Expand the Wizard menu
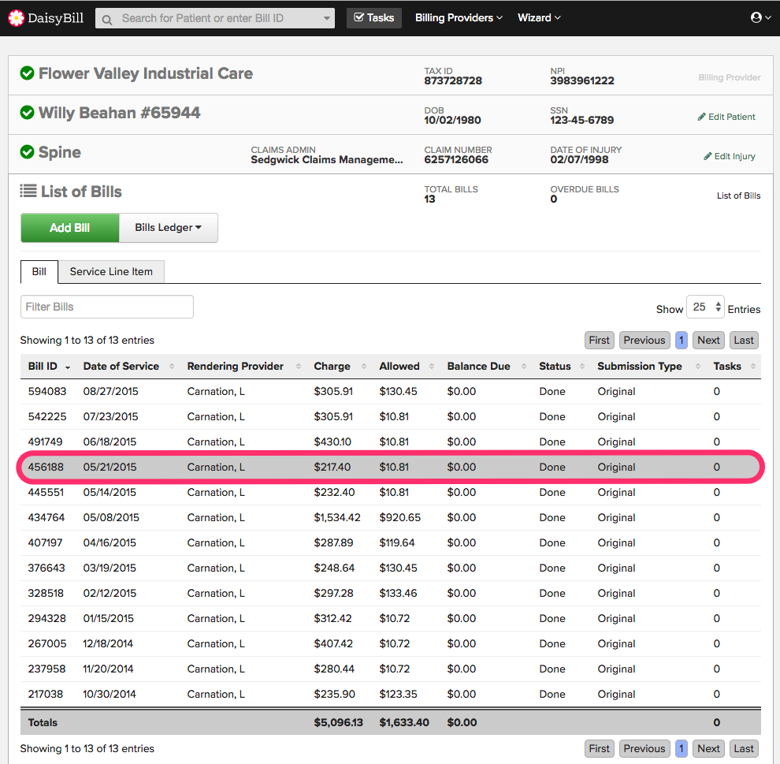 [x=539, y=18]
